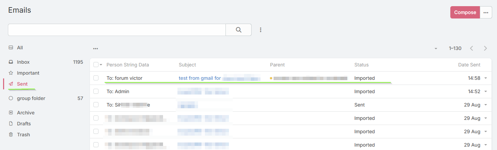Expand the dropdown next to 1–130 count
497x150 pixels.
tap(436, 49)
